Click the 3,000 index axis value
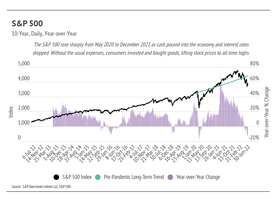 point(24,93)
